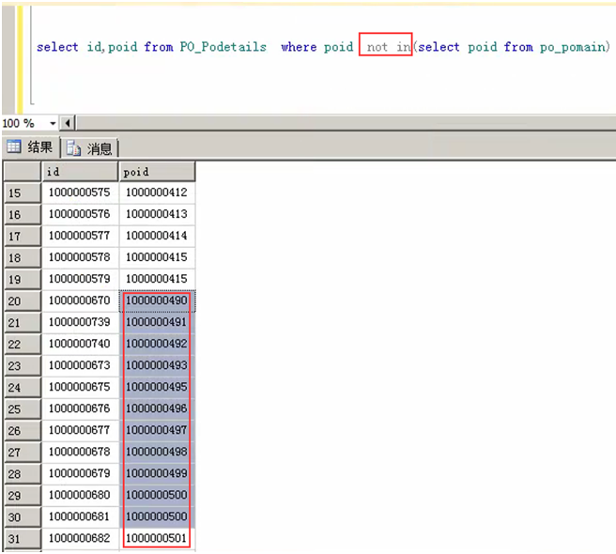Viewport: 616px width, 554px height.
Task: Click the horizontal scrollbar left arrow
Action: point(68,123)
